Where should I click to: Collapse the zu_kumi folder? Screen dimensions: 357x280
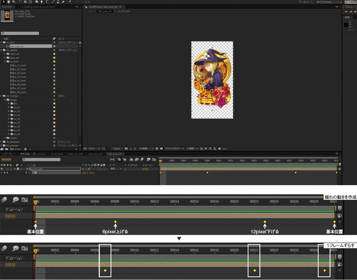coord(5,62)
